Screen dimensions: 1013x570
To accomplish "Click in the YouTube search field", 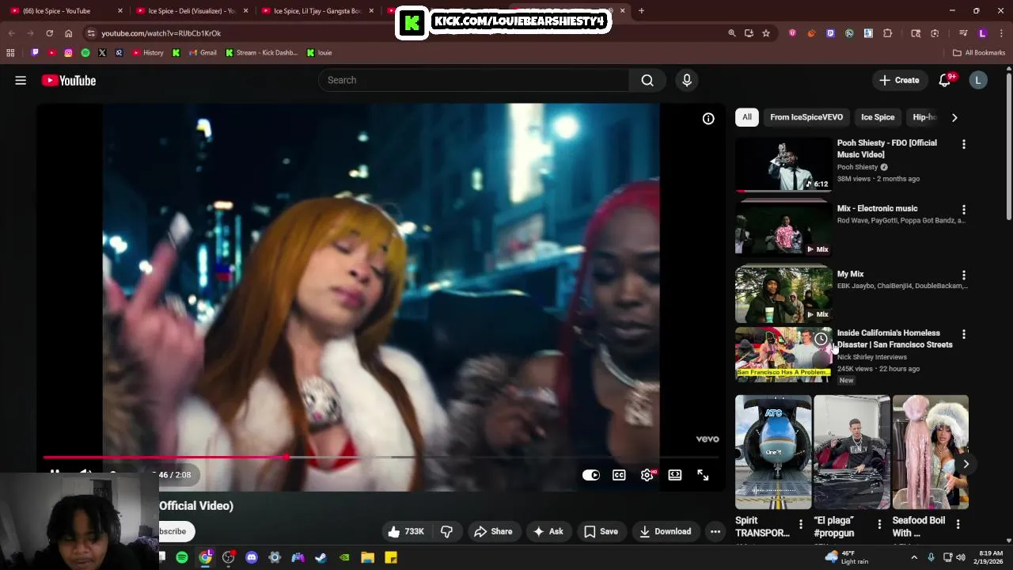I will [x=473, y=80].
